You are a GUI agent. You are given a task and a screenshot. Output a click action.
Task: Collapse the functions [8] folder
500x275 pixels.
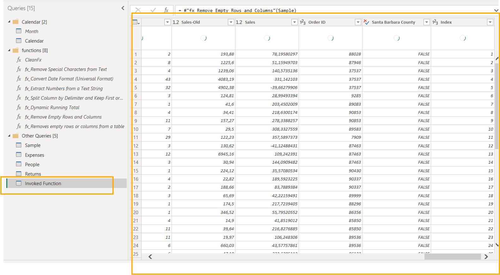click(9, 50)
